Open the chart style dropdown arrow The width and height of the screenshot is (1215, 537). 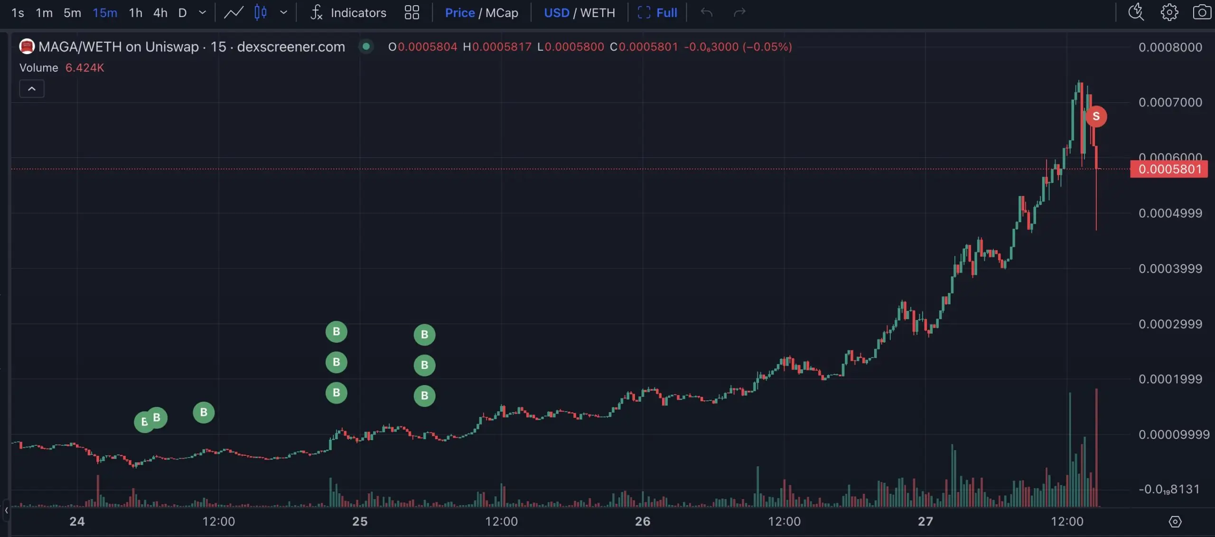pos(283,13)
